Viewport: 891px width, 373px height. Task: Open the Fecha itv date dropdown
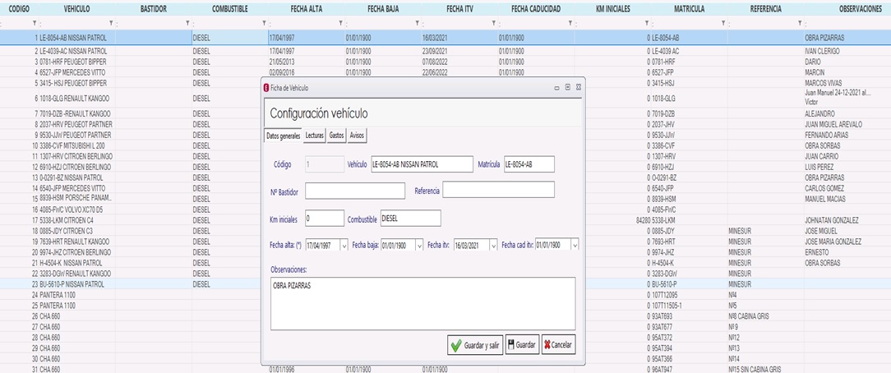pos(493,245)
